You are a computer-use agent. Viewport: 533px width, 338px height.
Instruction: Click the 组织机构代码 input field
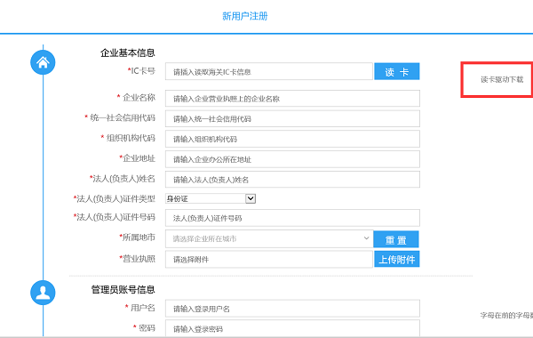click(292, 139)
